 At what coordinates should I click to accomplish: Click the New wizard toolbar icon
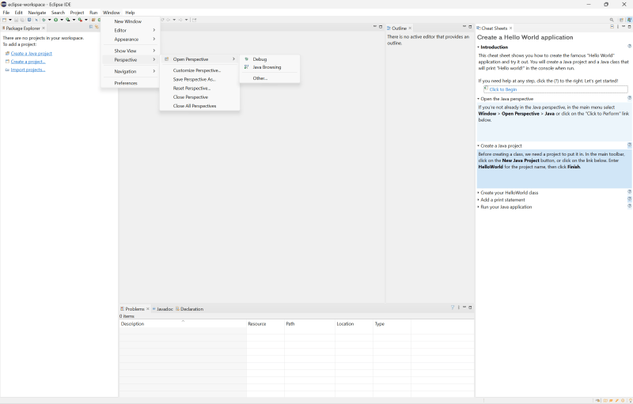coord(4,20)
